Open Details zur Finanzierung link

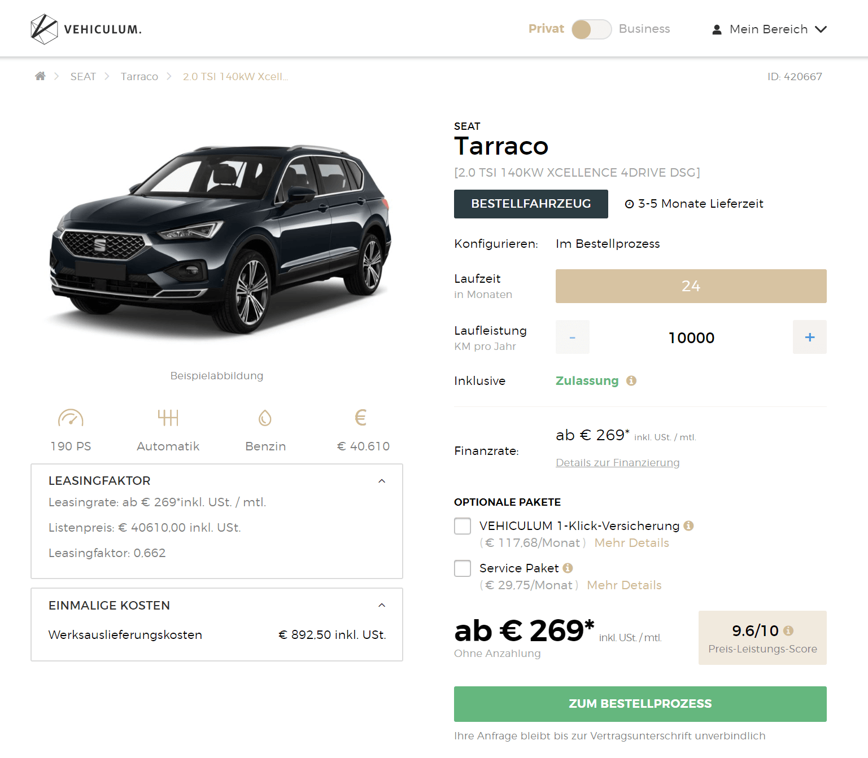point(617,463)
